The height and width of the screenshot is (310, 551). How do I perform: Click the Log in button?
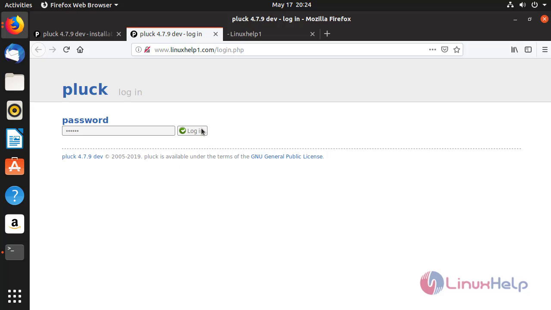[x=192, y=131]
